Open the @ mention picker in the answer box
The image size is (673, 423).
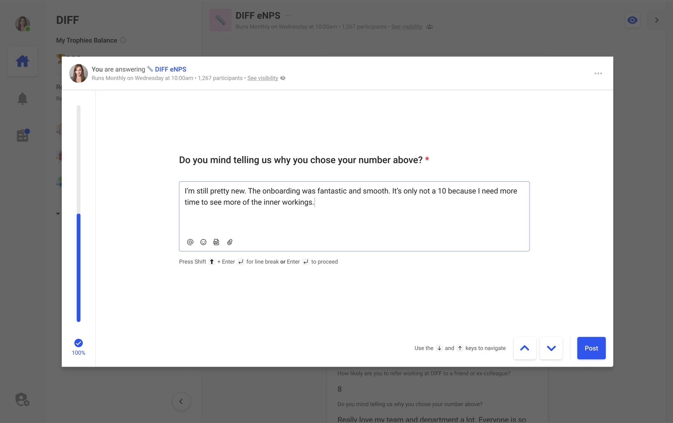(x=190, y=242)
